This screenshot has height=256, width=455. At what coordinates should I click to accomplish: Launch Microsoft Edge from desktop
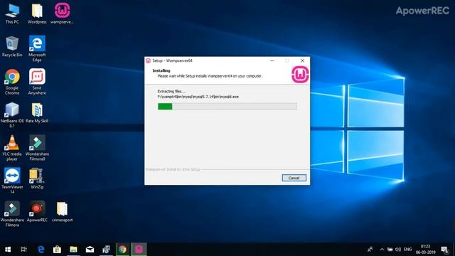pyautogui.click(x=37, y=48)
